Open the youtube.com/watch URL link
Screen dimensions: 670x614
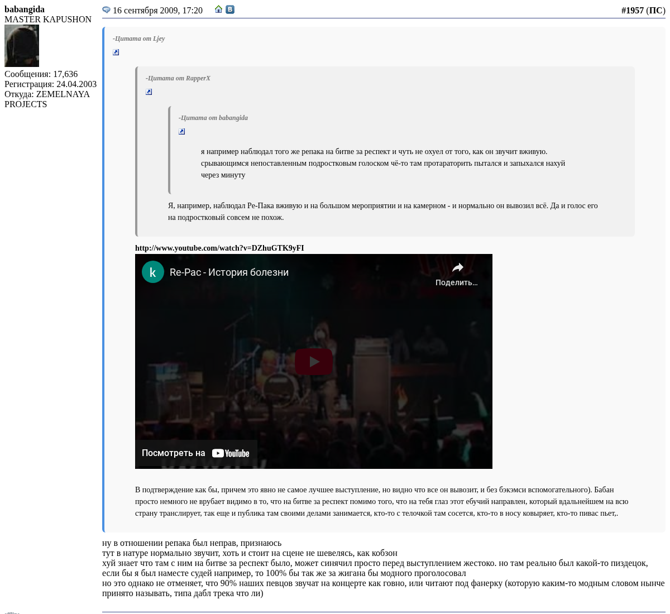(219, 248)
